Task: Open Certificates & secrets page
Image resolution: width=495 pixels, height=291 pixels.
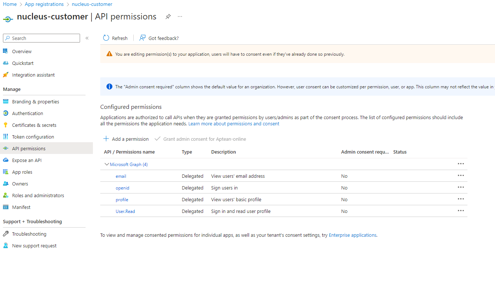Action: [x=34, y=125]
